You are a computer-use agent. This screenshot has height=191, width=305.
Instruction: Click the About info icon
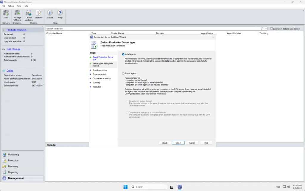pos(50,13)
